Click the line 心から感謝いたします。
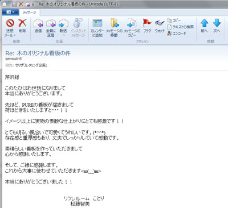 coord(28,154)
